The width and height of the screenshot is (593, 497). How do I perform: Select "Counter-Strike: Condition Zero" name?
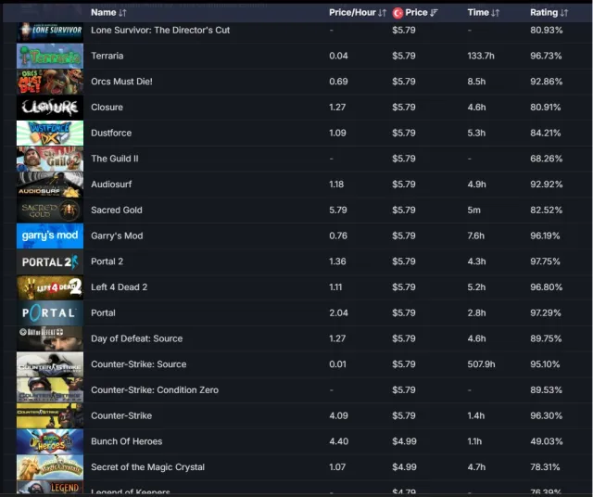155,390
